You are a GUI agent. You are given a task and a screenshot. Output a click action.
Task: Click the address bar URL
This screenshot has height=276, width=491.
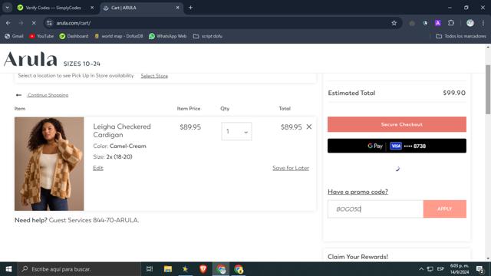(x=74, y=23)
